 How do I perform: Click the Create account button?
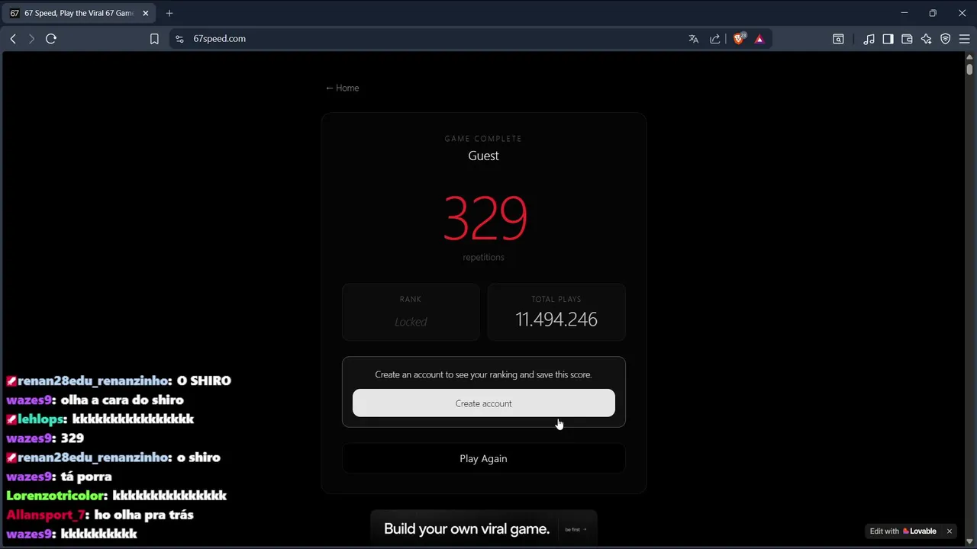coord(484,403)
